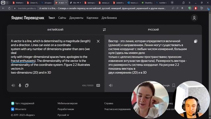Open the Русский interface language dropdown
Image resolution: width=211 pixels, height=119 pixels.
click(x=63, y=115)
